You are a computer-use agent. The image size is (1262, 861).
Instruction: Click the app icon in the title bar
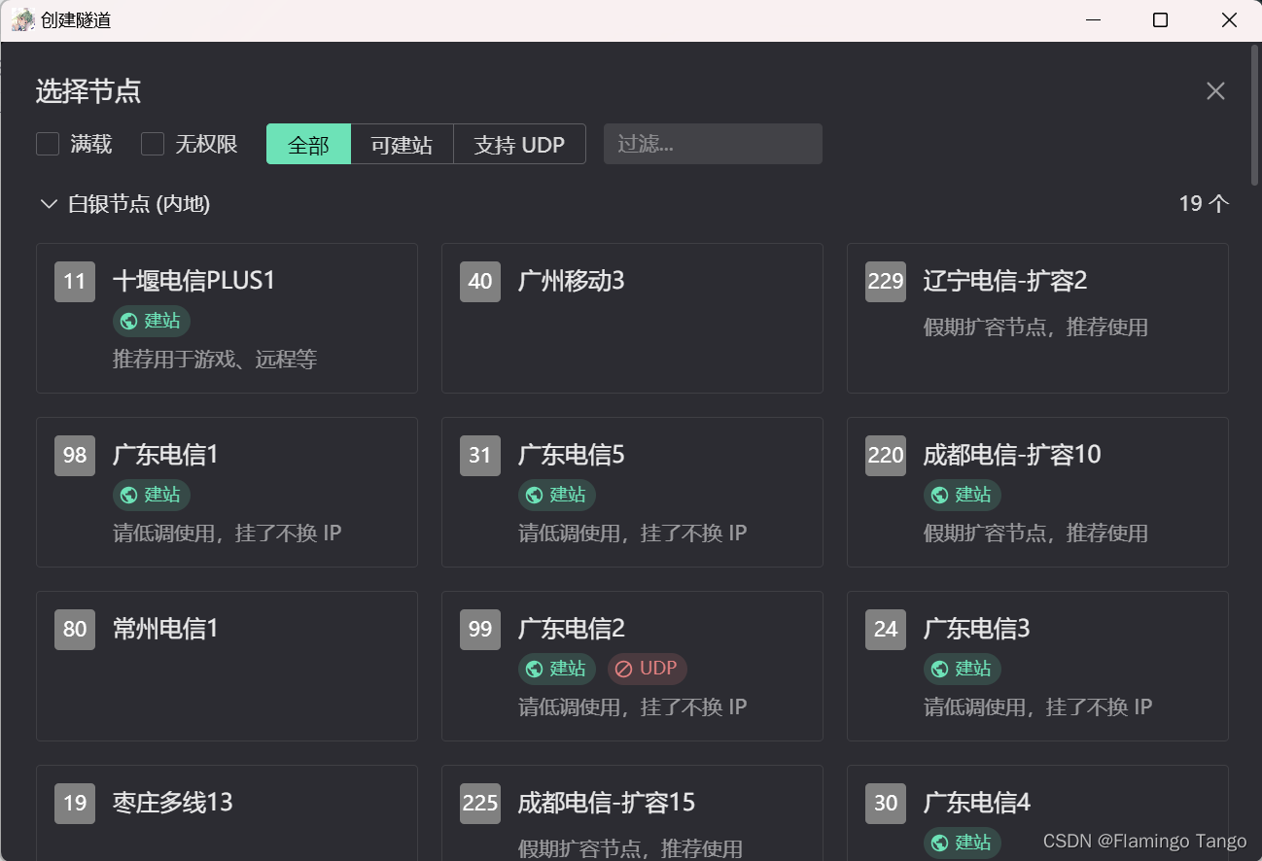(23, 19)
